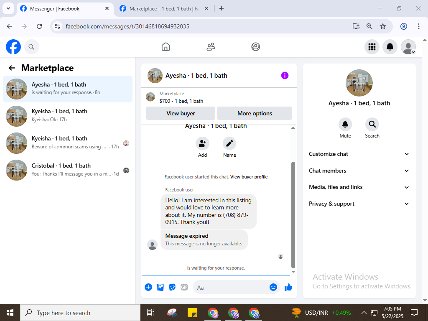428x321 pixels.
Task: Open Cristobal · 1 bed, 1 bath conversation
Action: (x=68, y=170)
